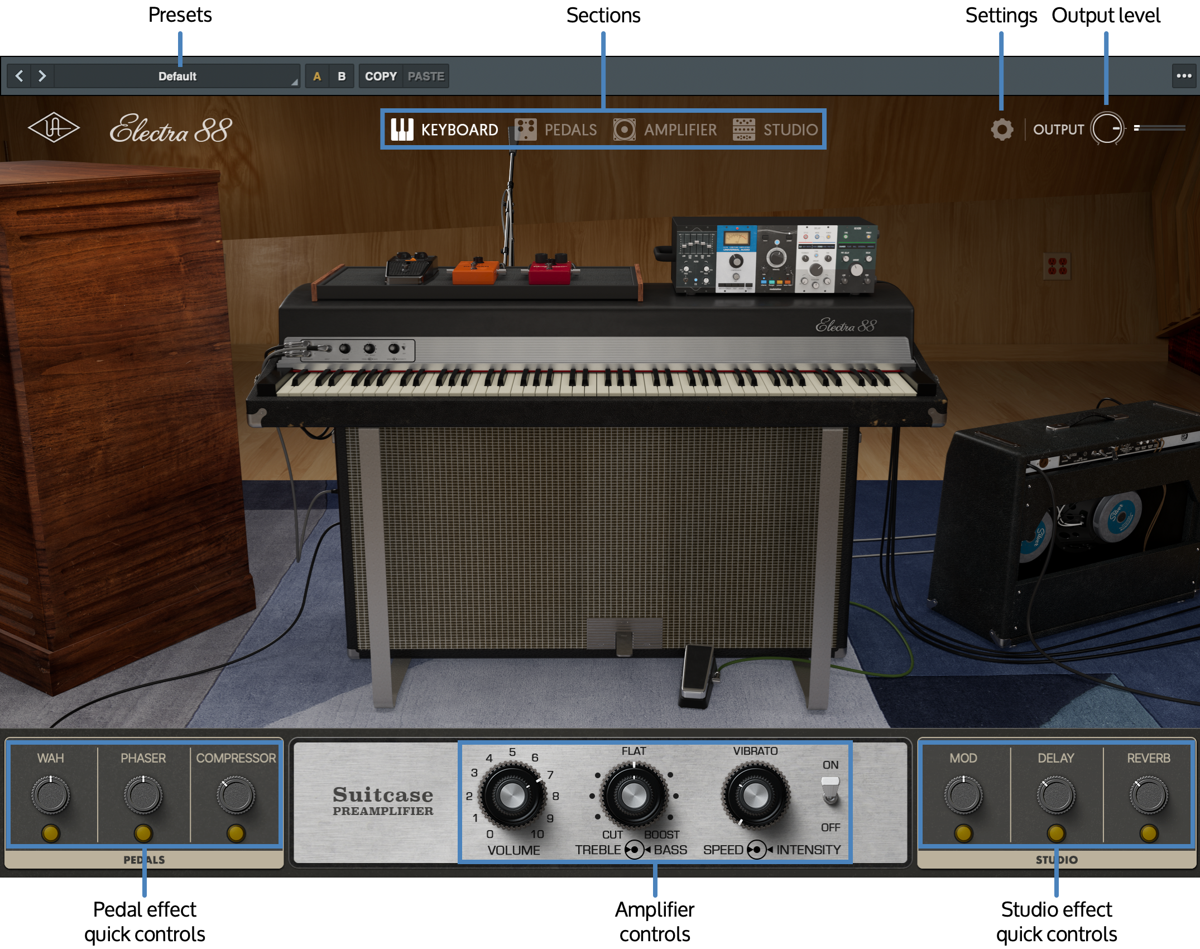Click the Universal Audio logo
The height and width of the screenshot is (949, 1200).
pos(54,128)
